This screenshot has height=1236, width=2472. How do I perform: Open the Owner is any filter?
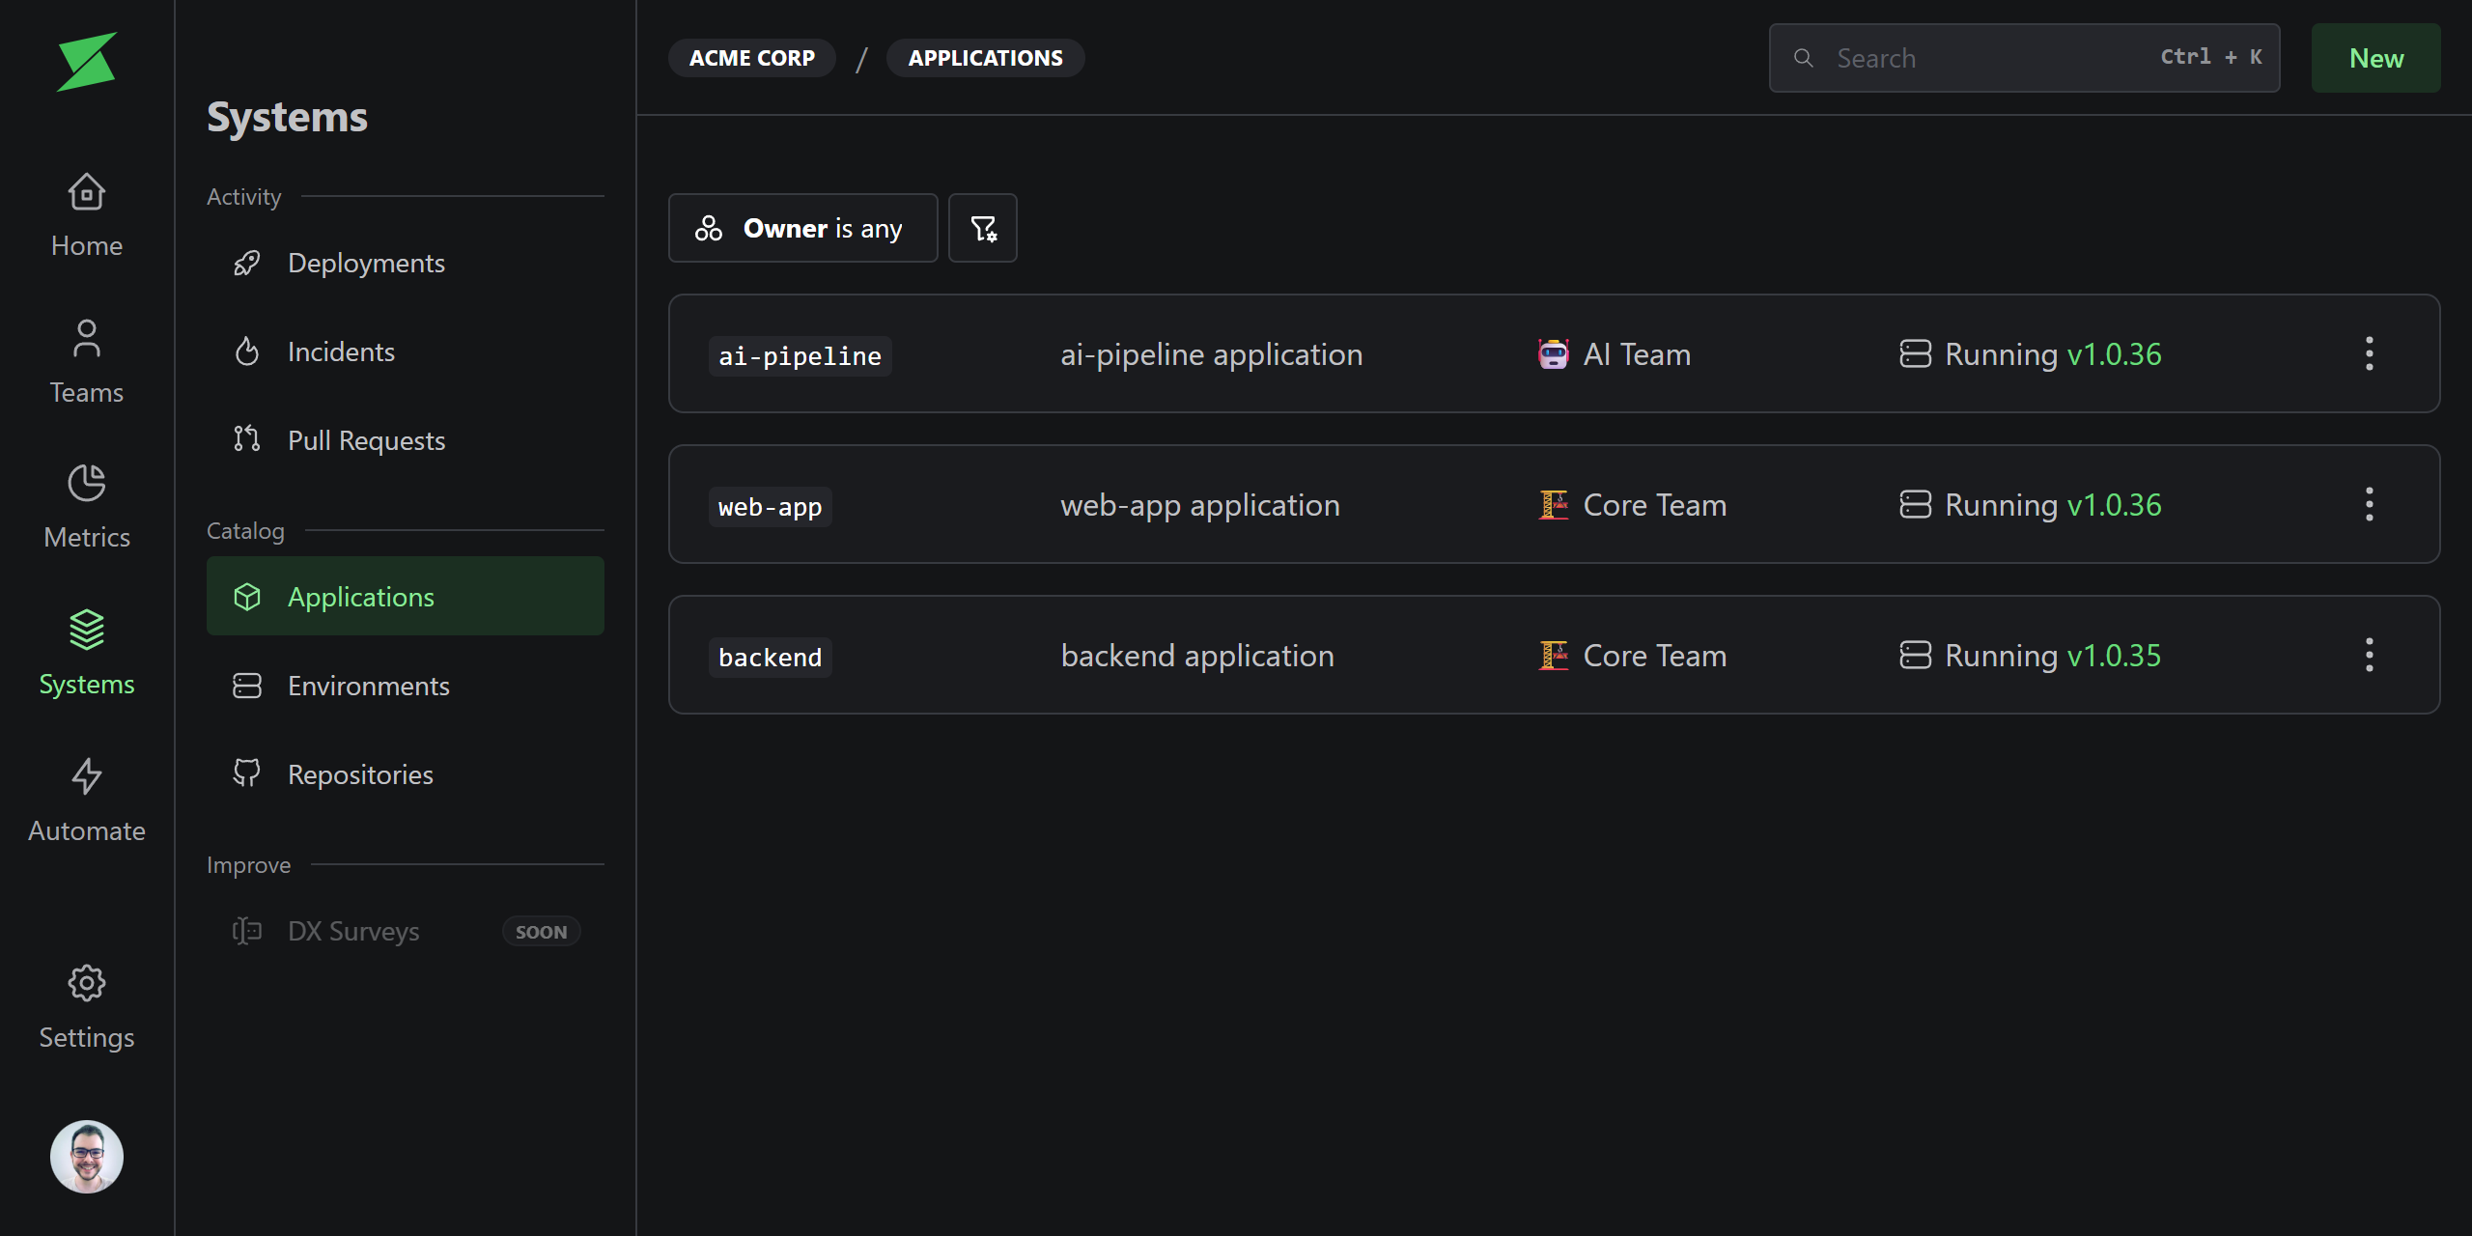pos(802,228)
